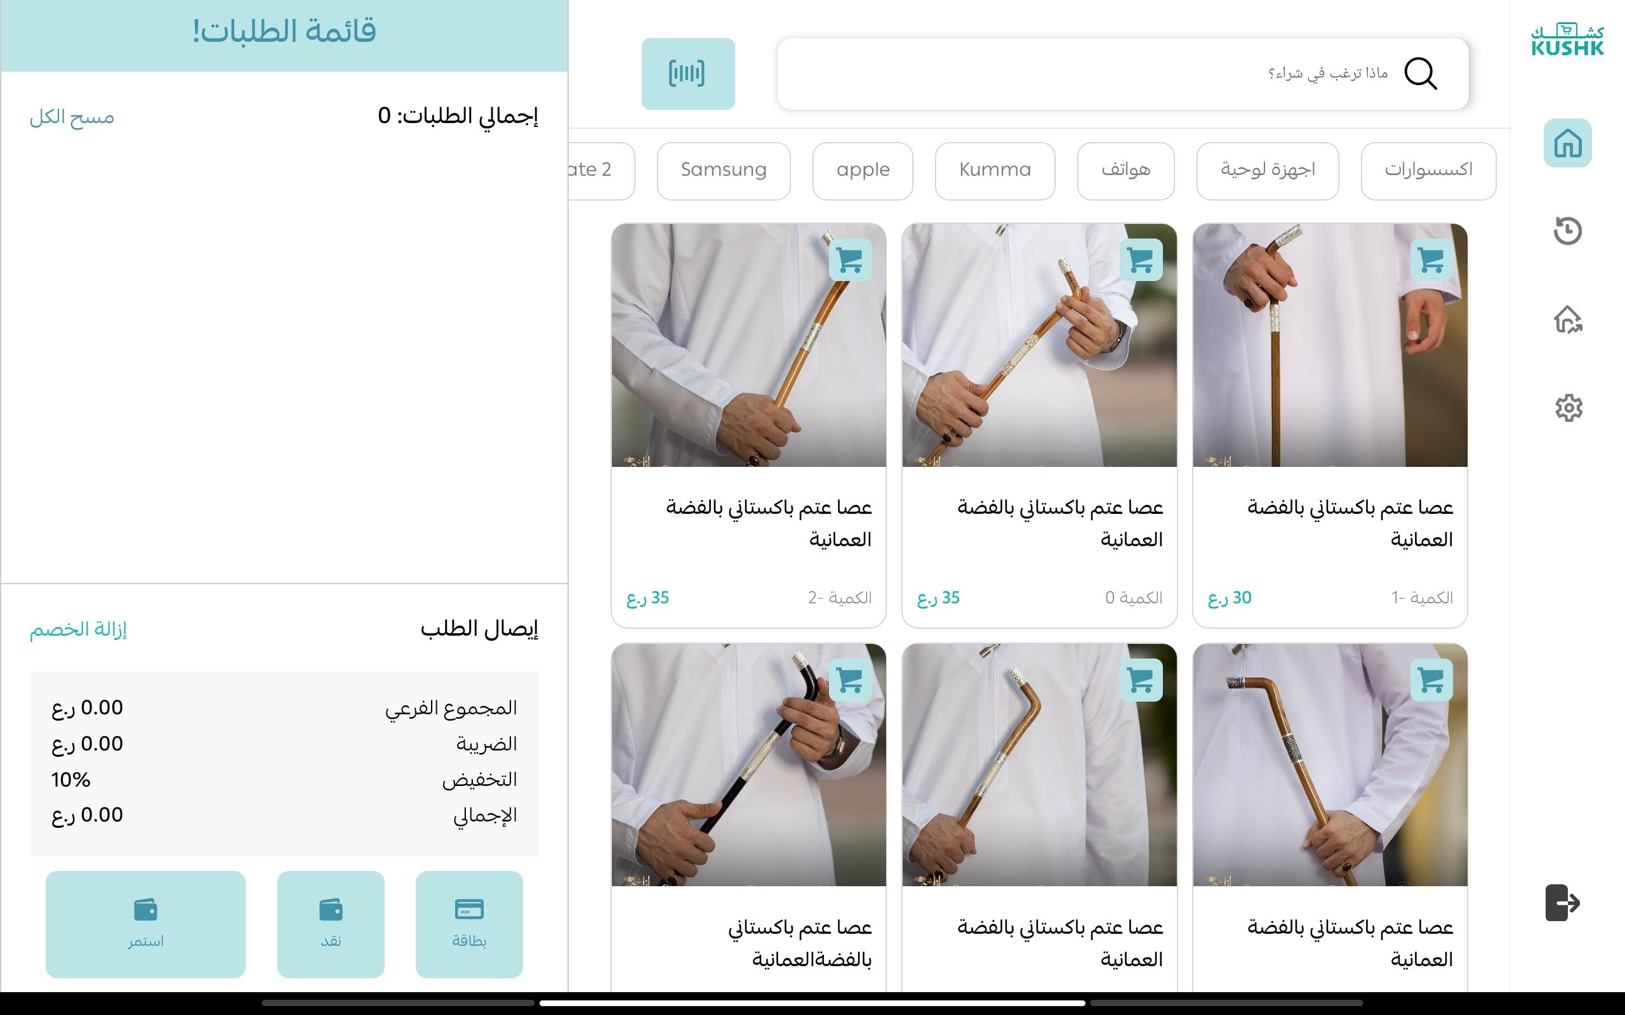This screenshot has height=1015, width=1625.
Task: Select the apple category tab
Action: click(862, 171)
